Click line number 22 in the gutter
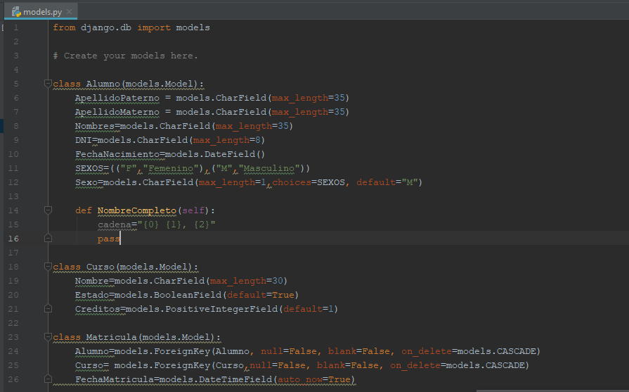The width and height of the screenshot is (629, 392). pyautogui.click(x=13, y=322)
